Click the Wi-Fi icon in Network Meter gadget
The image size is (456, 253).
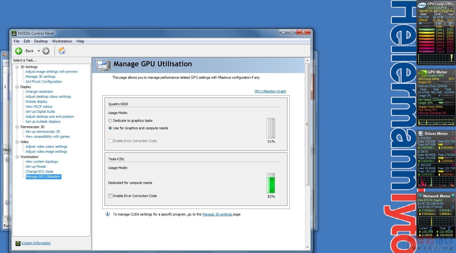click(x=420, y=196)
